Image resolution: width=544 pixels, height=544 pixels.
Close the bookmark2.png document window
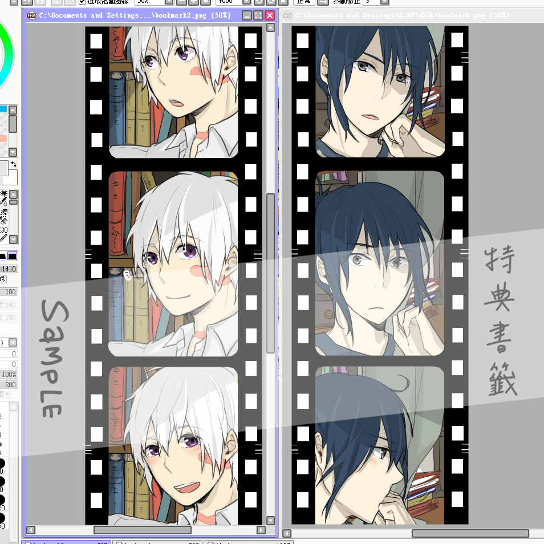270,15
